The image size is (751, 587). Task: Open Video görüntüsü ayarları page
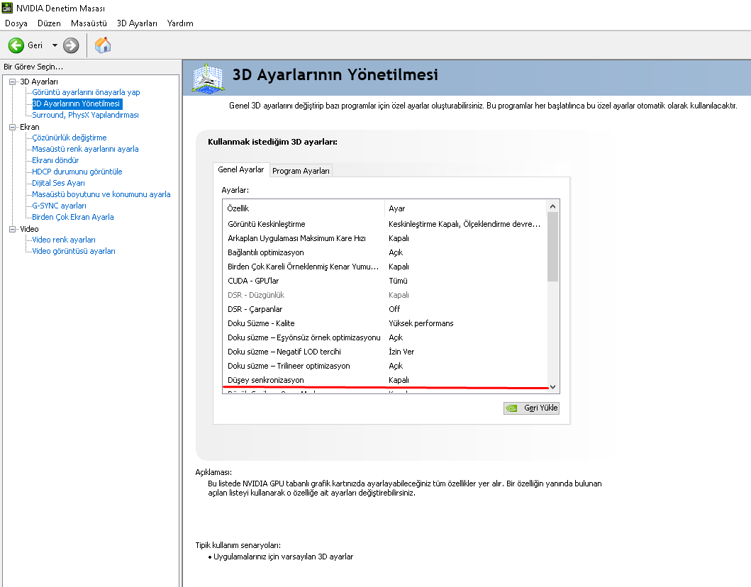(73, 252)
